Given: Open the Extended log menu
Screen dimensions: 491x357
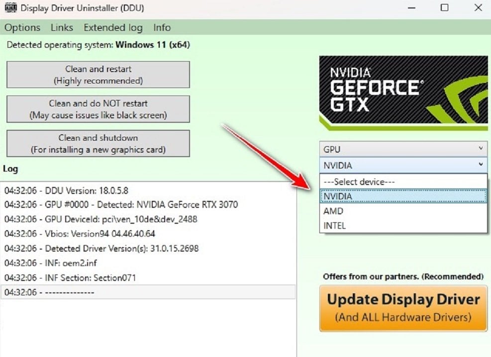Looking at the screenshot, I should (x=113, y=27).
